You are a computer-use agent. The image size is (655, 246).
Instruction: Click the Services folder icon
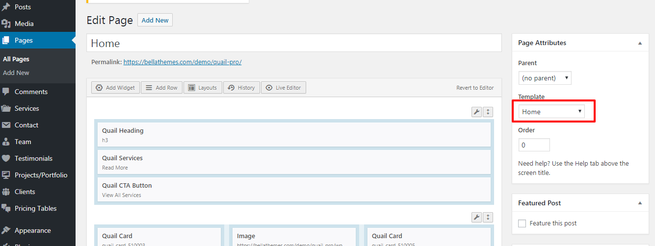(6, 108)
